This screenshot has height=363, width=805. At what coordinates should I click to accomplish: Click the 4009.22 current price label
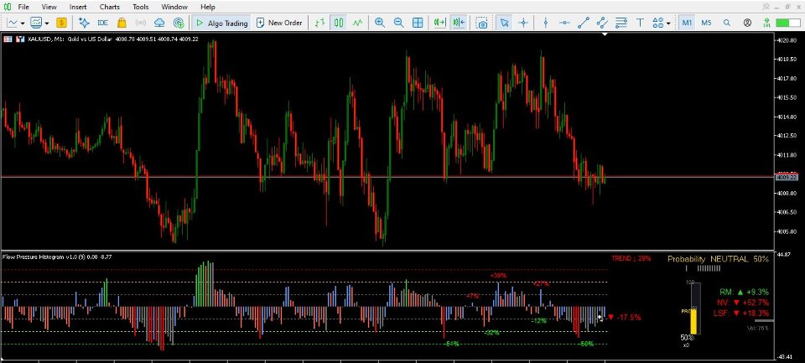pyautogui.click(x=787, y=177)
